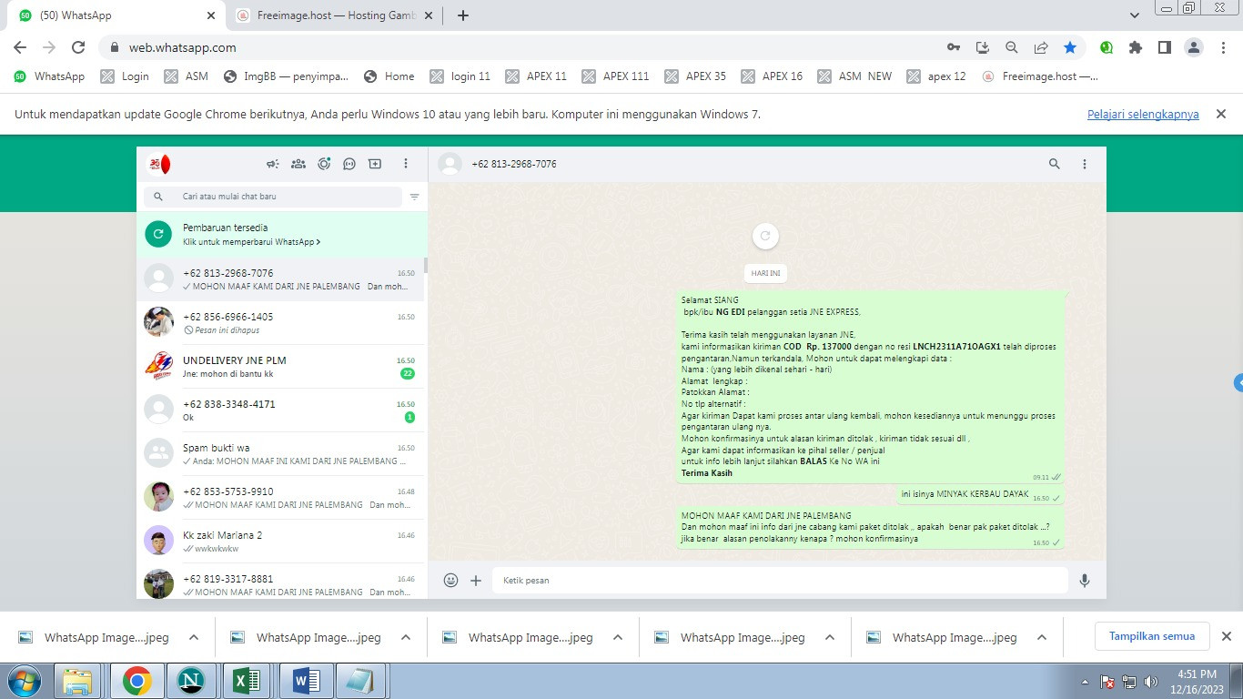Expand options for second WhatsApp Image download
The image size is (1243, 699).
[406, 637]
